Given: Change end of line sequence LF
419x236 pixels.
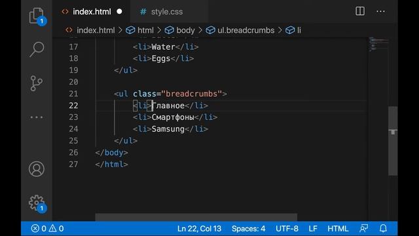Looking at the screenshot, I should [313, 229].
